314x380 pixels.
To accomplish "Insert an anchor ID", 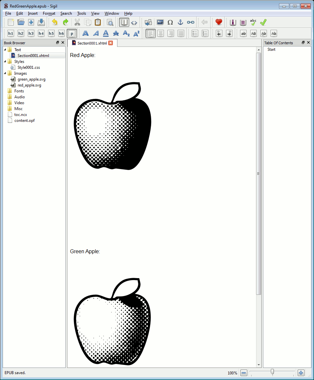I will point(181,22).
